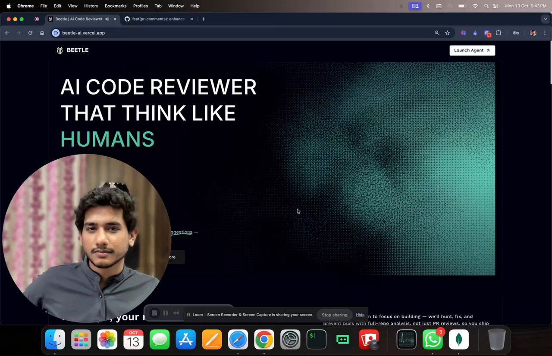The height and width of the screenshot is (356, 552).
Task: Open System Settings from the Dock
Action: tap(290, 340)
